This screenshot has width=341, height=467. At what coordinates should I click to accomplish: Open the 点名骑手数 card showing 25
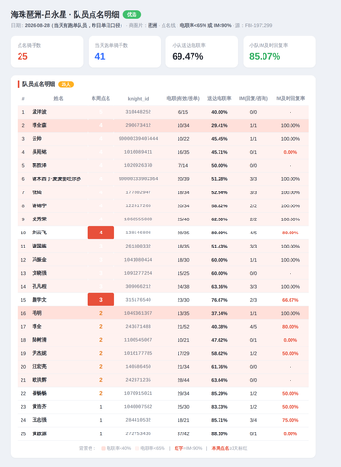(x=47, y=52)
